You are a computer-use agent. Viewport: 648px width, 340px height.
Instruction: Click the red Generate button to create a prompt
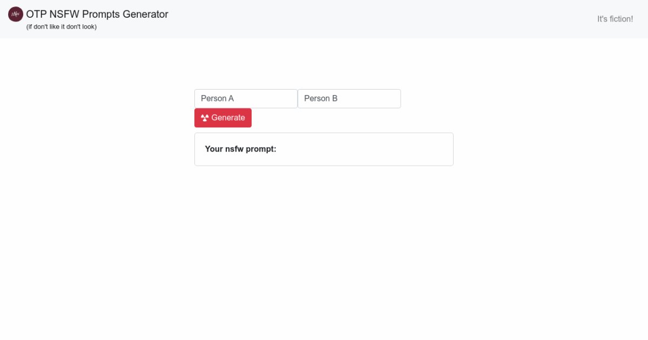pyautogui.click(x=223, y=118)
